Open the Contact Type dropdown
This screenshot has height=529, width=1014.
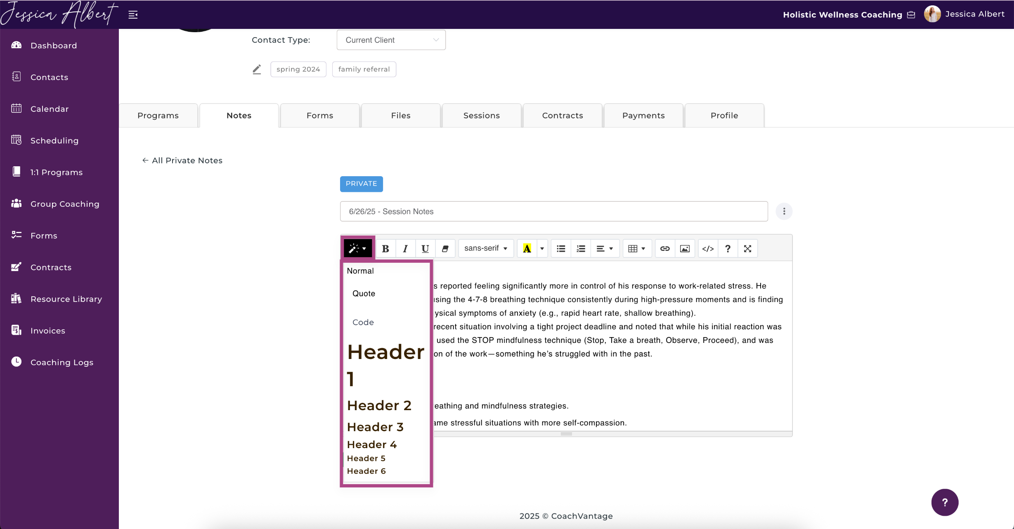coord(391,40)
